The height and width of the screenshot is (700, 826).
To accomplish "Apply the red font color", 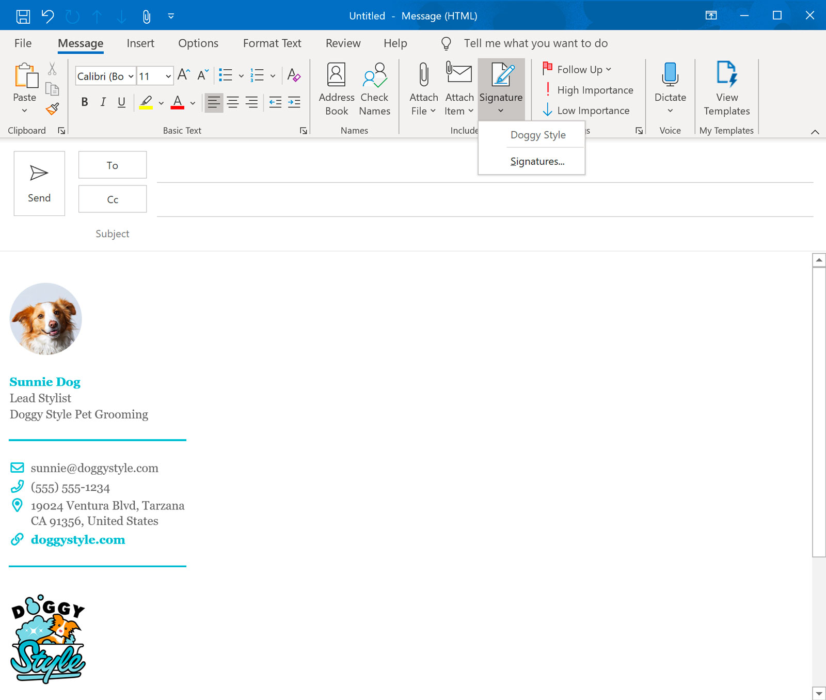I will click(x=178, y=102).
